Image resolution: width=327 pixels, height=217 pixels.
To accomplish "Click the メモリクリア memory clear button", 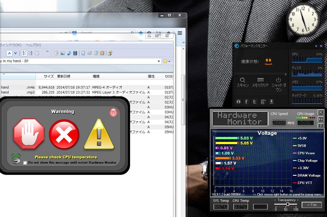I will [260, 83].
